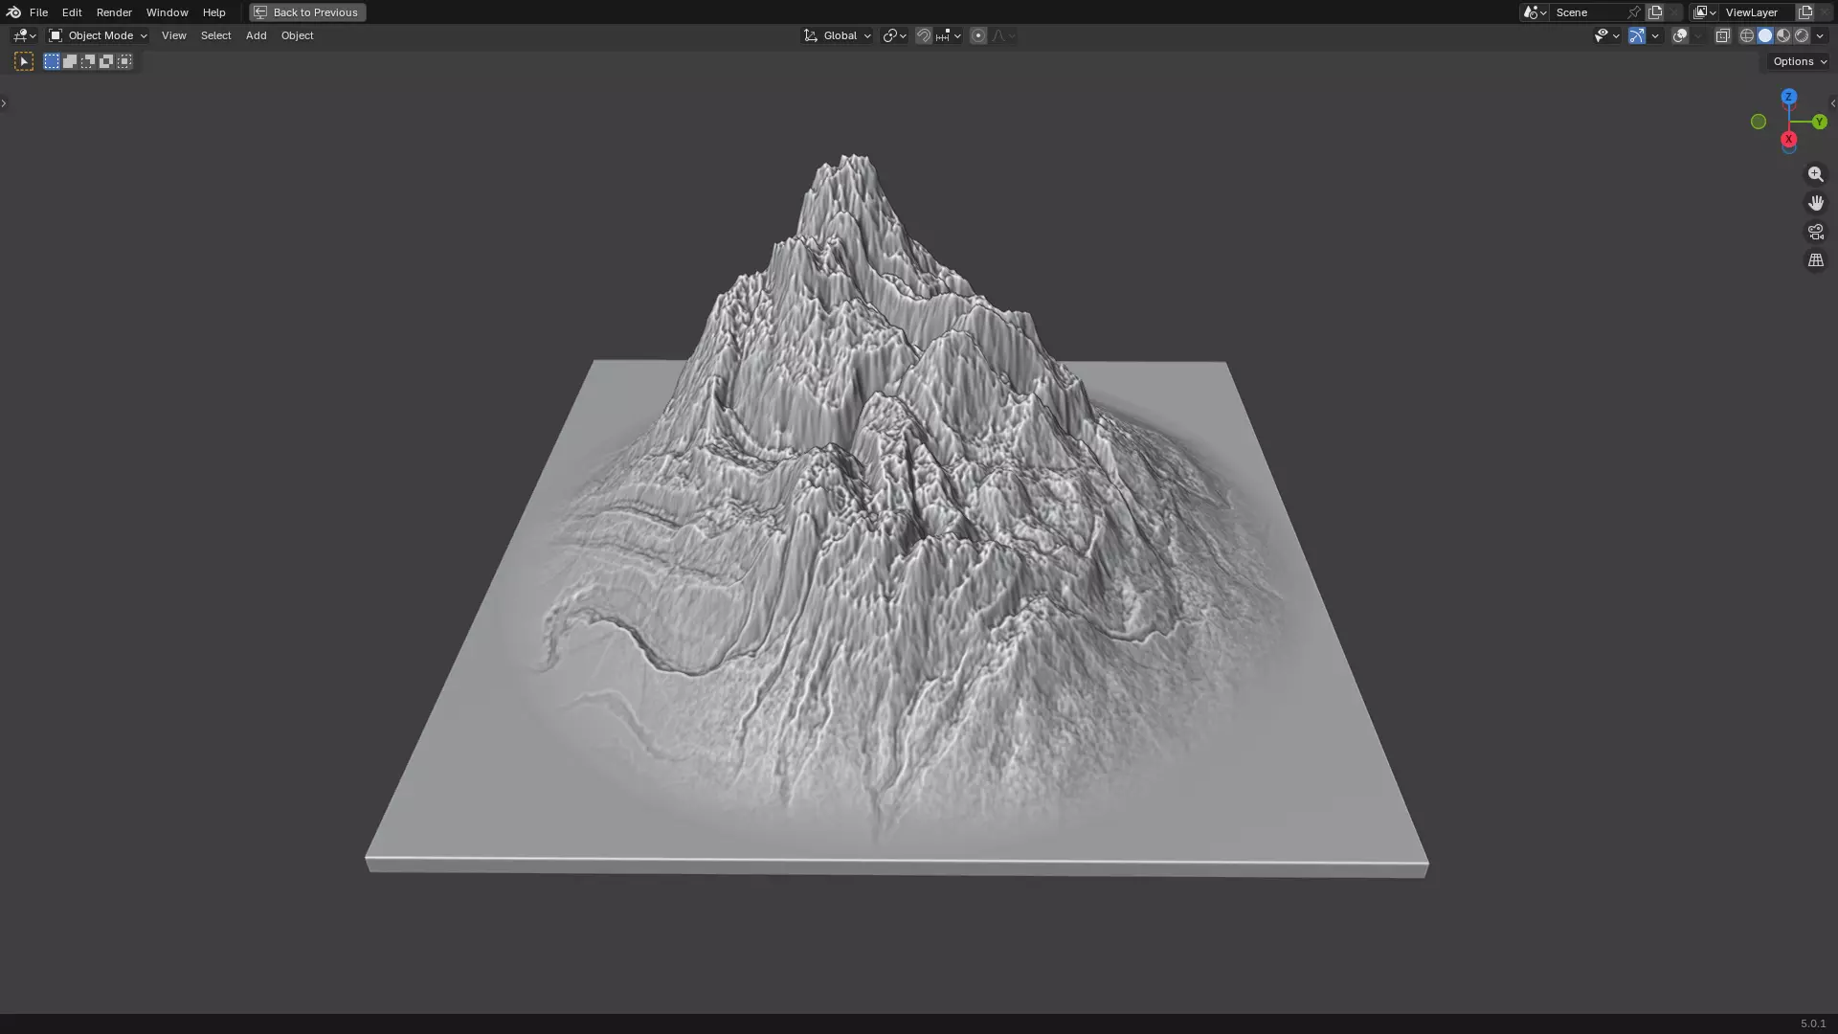Choose the Extend selection mode icon
This screenshot has width=1838, height=1034.
pos(70,61)
